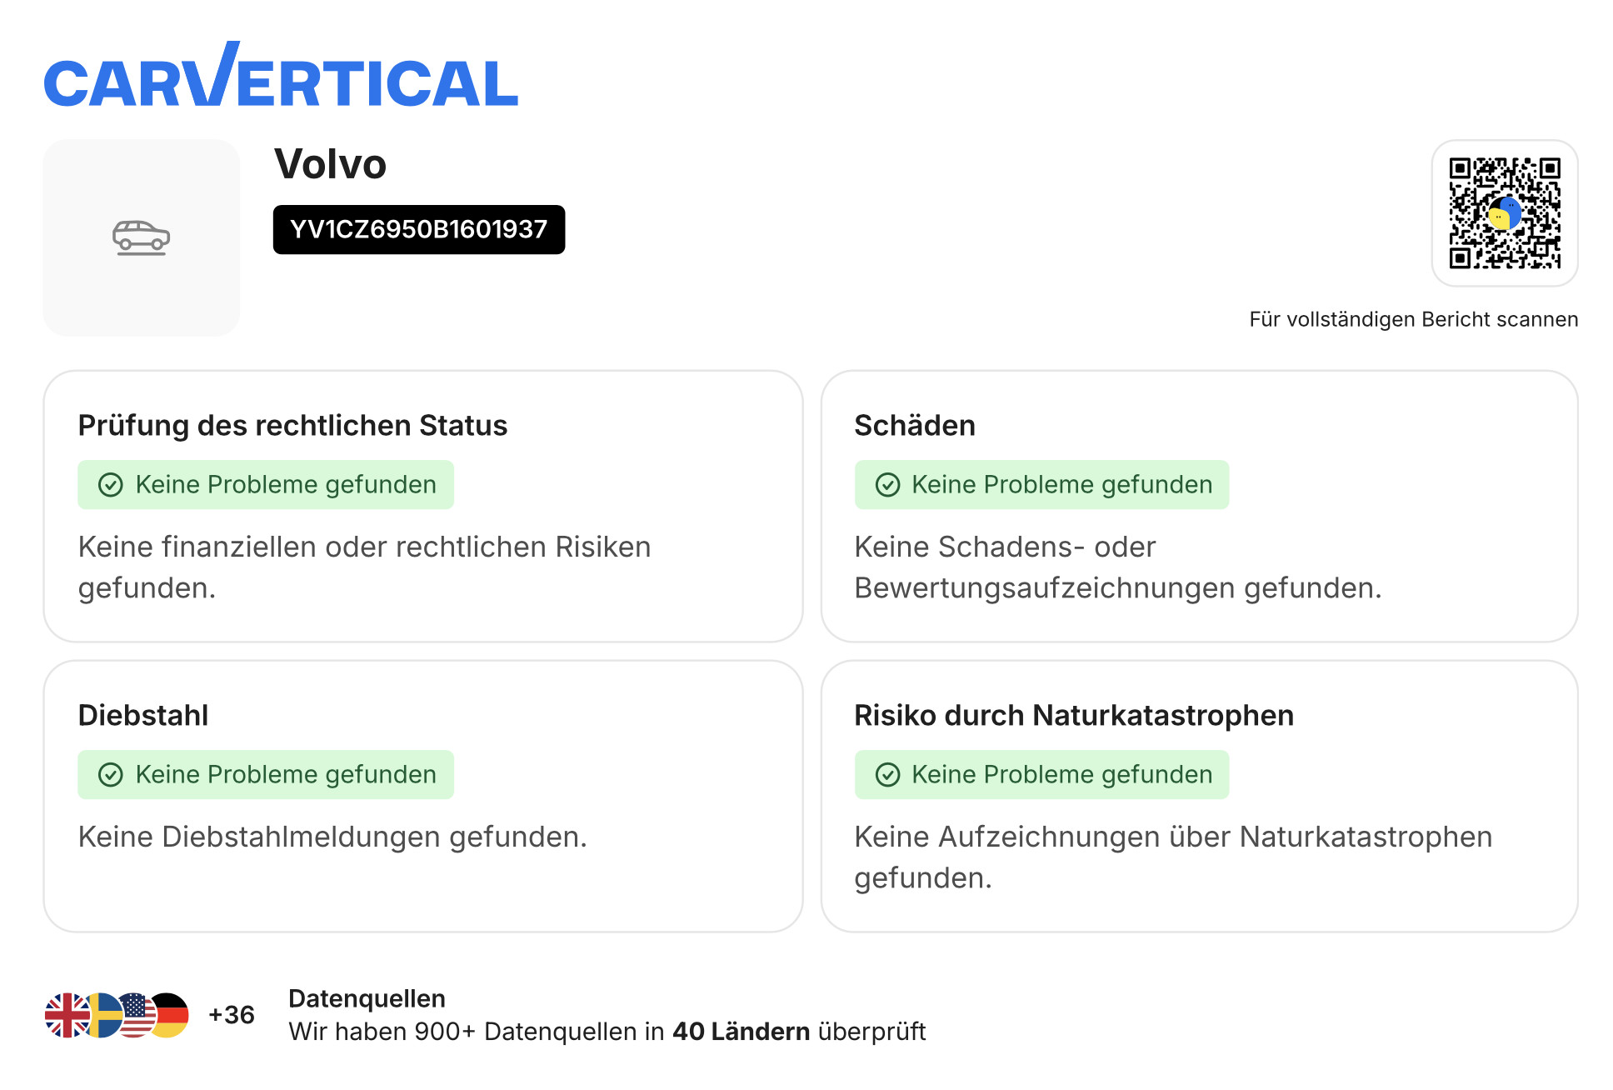Click the Datenquellen heading
Image resolution: width=1613 pixels, height=1090 pixels.
point(367,998)
